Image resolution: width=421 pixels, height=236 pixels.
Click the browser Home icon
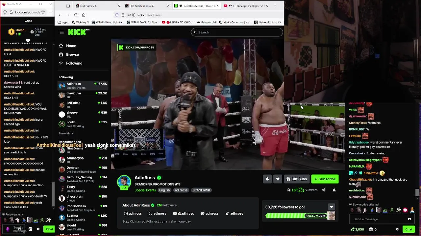tap(84, 15)
